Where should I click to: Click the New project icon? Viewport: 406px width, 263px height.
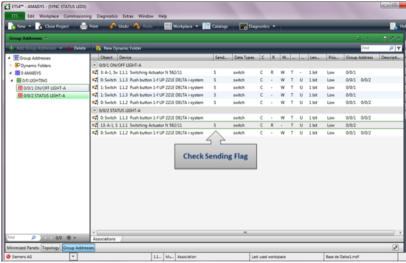point(12,26)
